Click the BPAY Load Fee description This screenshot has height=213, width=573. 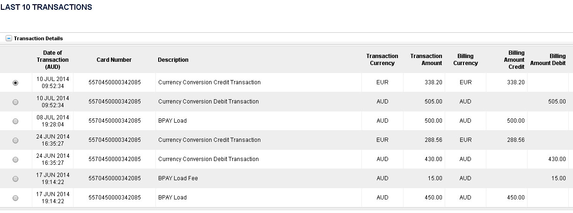(x=178, y=178)
